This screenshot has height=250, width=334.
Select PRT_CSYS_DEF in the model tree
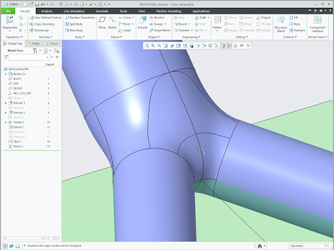[x=20, y=93]
